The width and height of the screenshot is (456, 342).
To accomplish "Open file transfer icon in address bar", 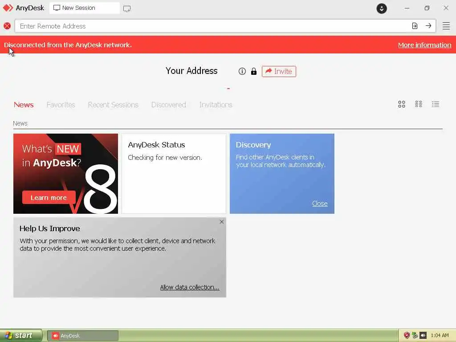I will click(415, 26).
